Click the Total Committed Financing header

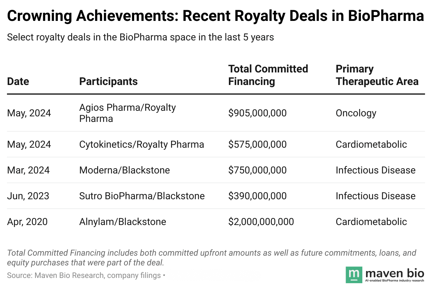pyautogui.click(x=268, y=75)
